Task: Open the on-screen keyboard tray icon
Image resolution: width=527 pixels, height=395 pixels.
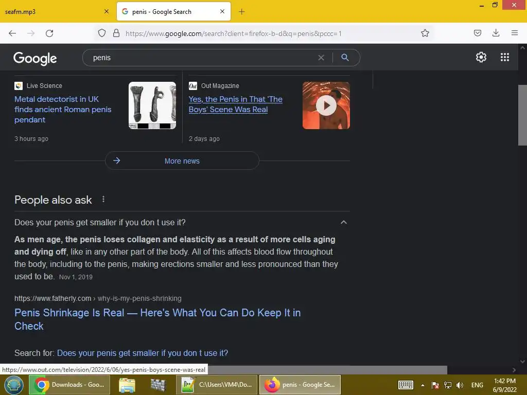Action: click(406, 385)
